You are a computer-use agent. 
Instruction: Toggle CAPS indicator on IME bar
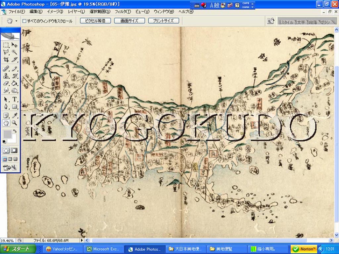pos(245,3)
